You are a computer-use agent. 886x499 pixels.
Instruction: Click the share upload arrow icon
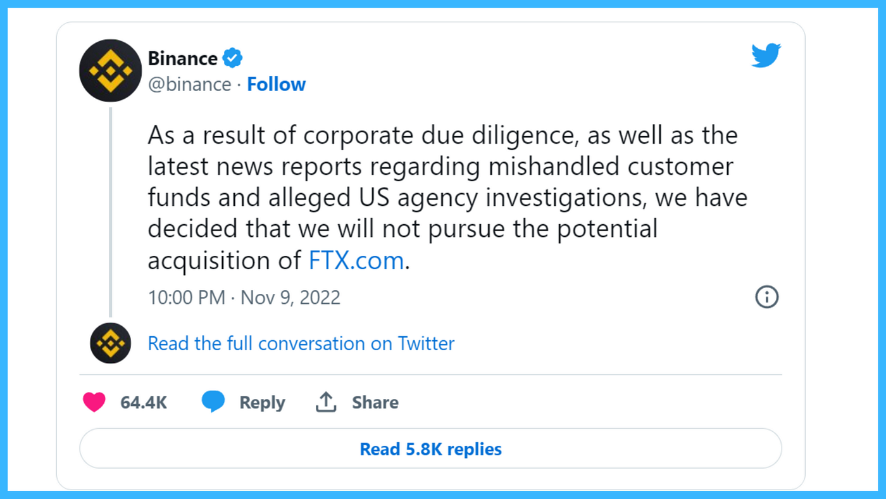click(326, 402)
